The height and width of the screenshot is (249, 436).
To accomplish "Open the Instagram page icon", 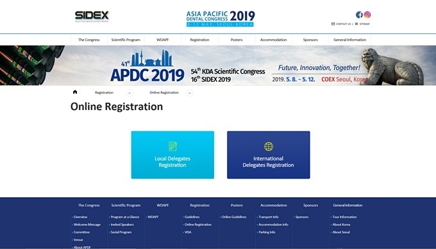I will [x=367, y=15].
